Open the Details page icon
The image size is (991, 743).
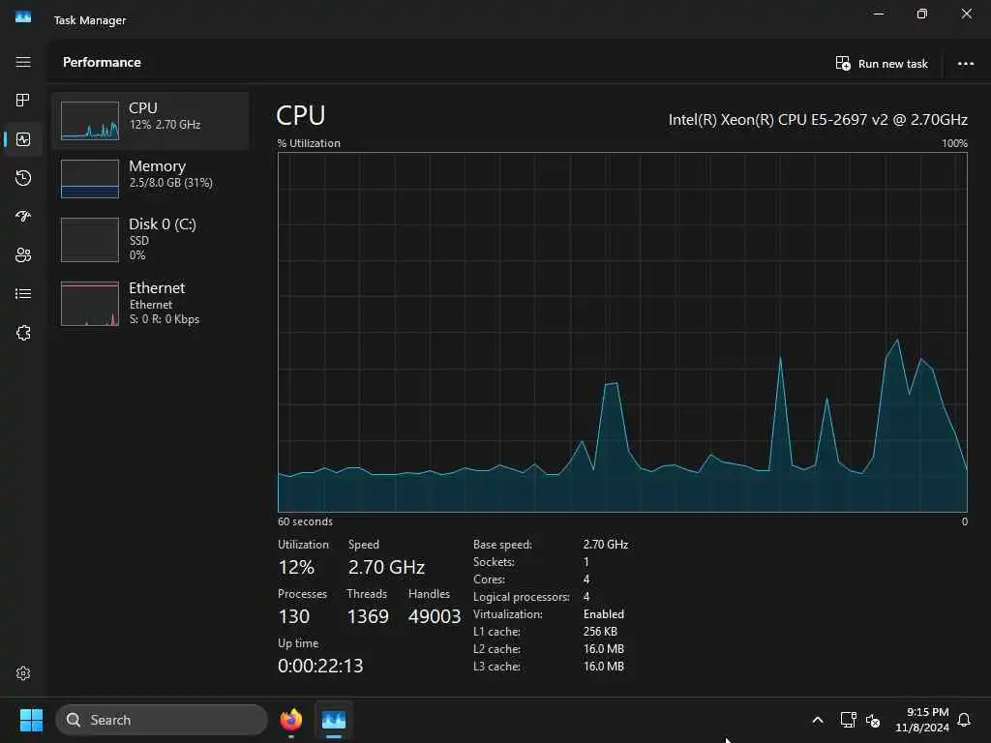click(23, 294)
